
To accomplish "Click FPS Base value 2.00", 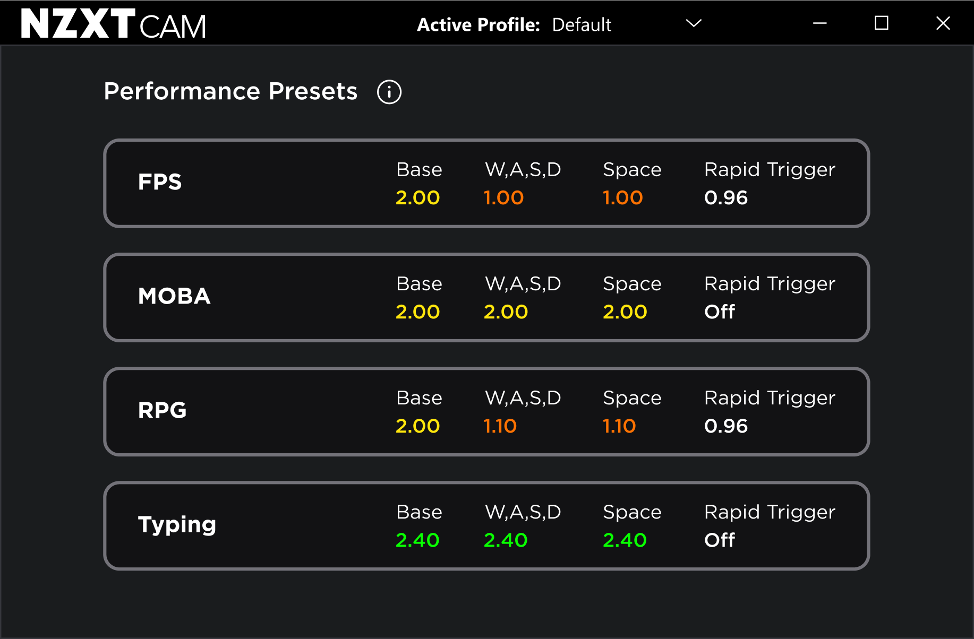I will pos(417,198).
